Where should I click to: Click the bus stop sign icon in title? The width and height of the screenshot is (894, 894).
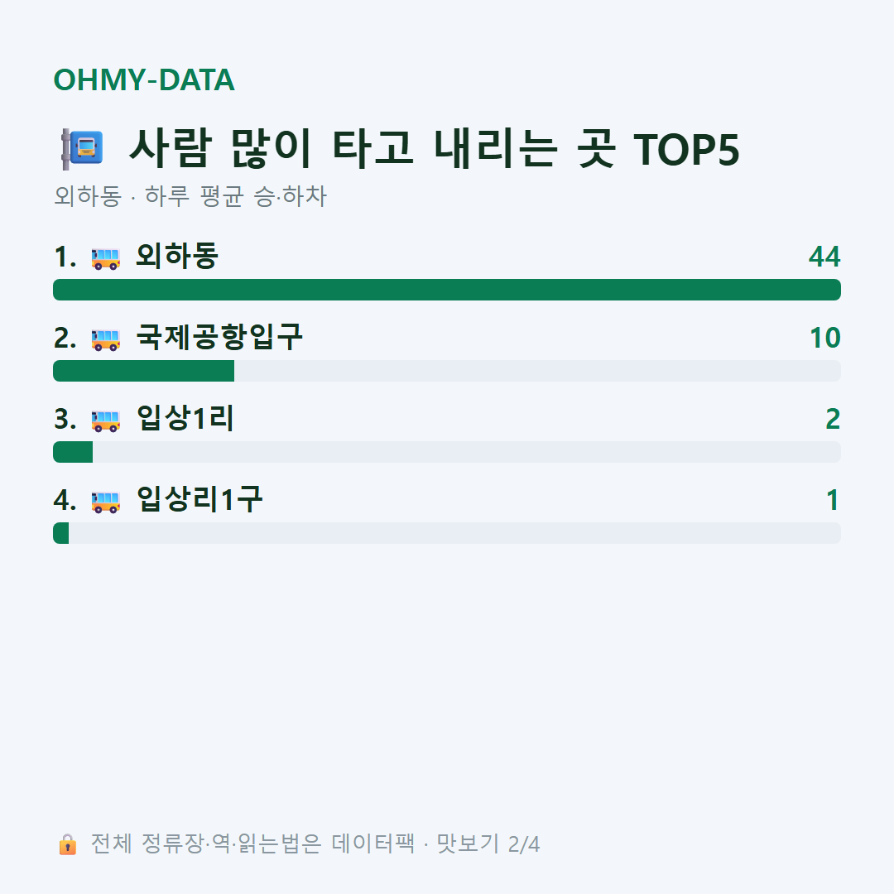click(82, 149)
